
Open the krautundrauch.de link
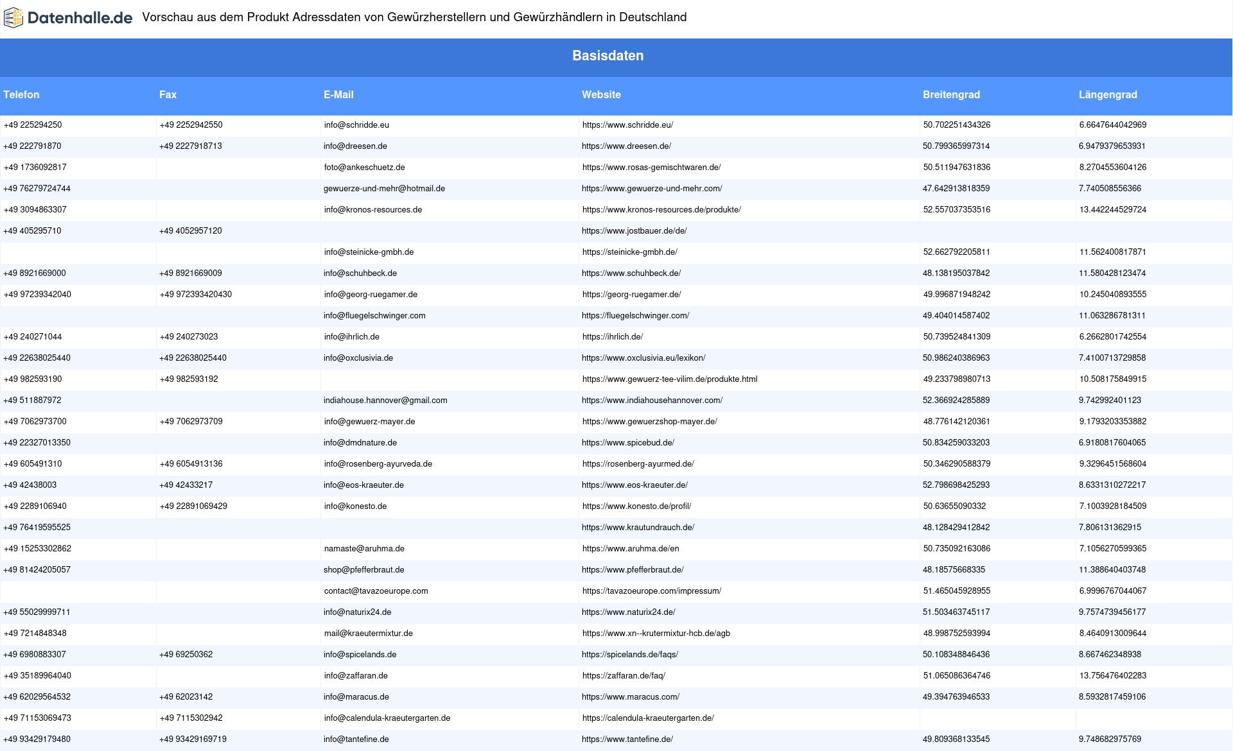click(638, 528)
